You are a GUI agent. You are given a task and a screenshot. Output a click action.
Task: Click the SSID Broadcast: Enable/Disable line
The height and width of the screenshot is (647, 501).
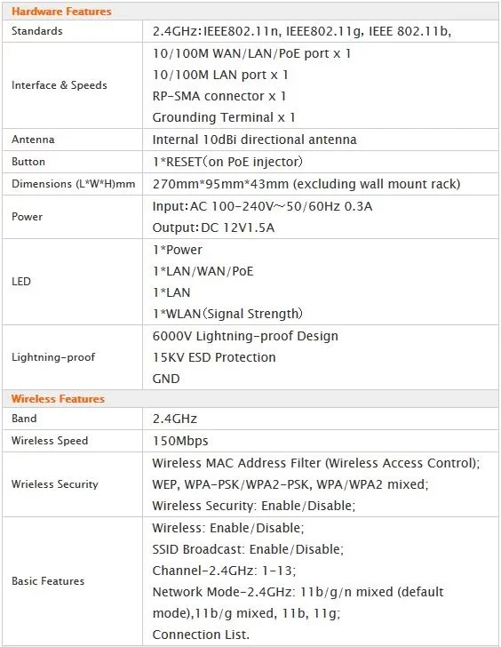[x=248, y=549]
